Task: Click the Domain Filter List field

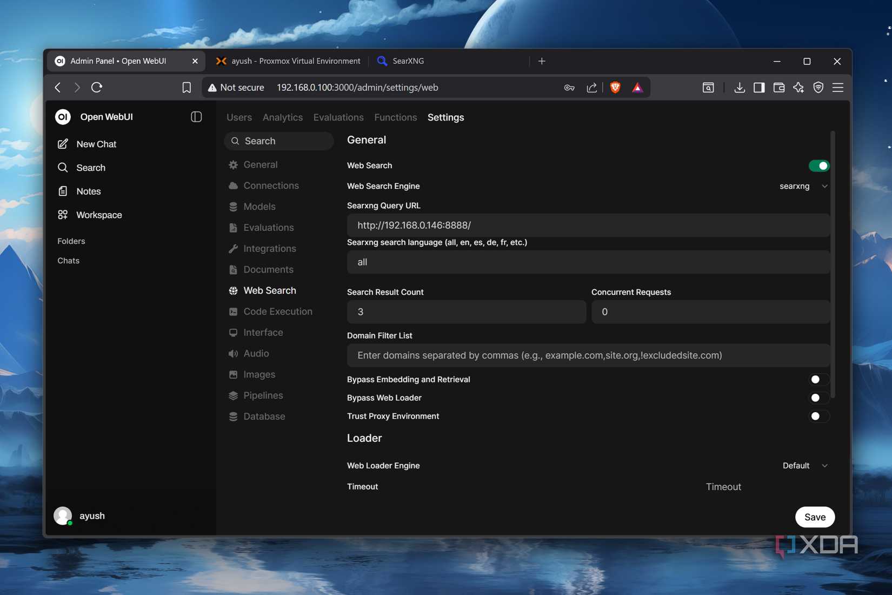Action: click(588, 355)
